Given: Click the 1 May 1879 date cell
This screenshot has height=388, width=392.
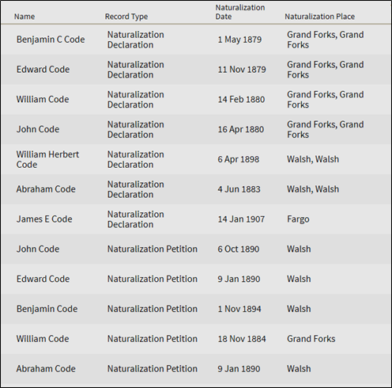Looking at the screenshot, I should coord(239,40).
